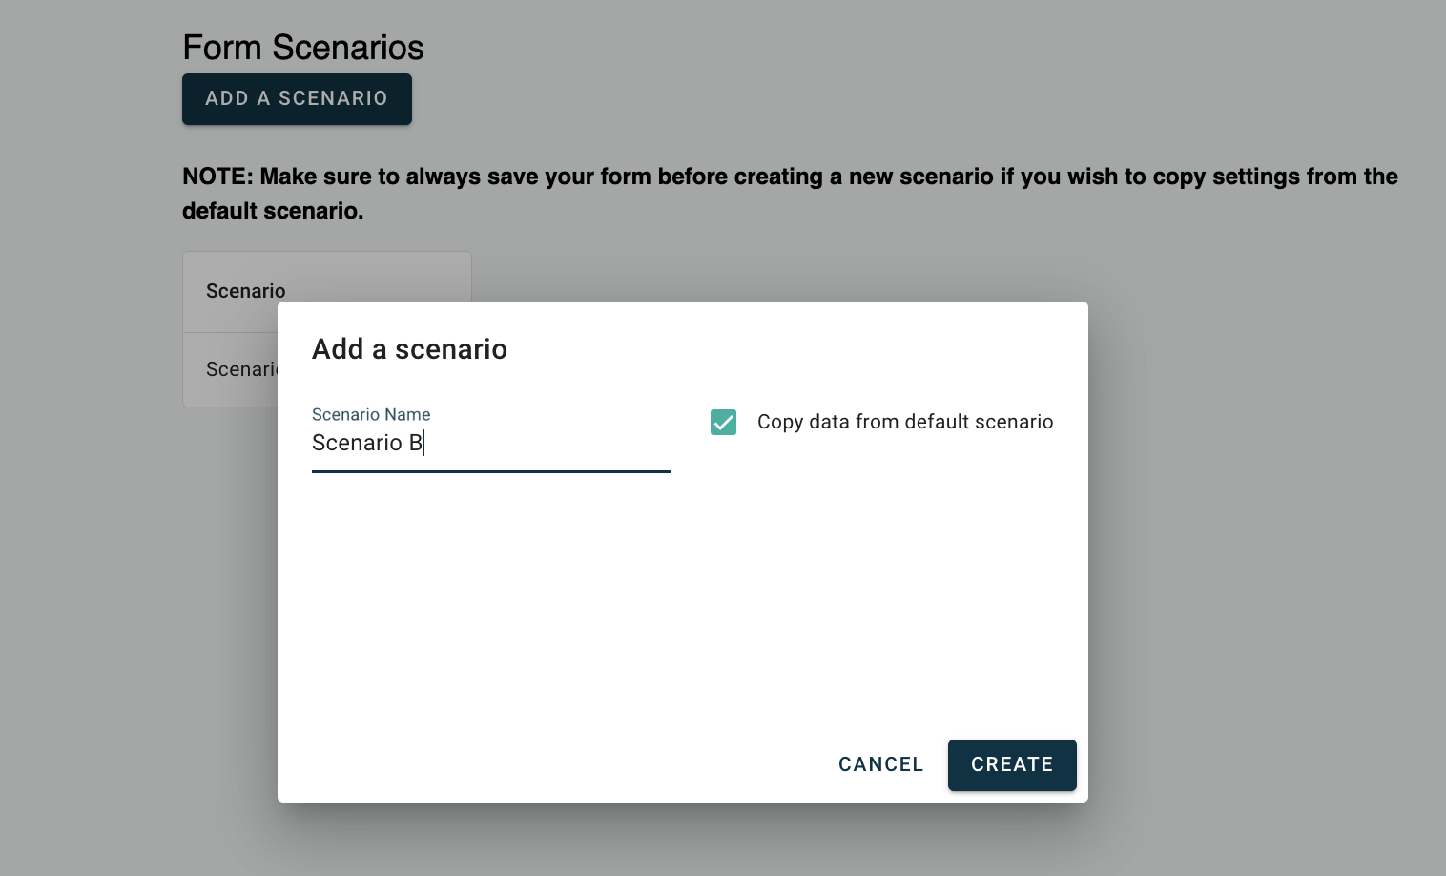Click the word 'Copy' beside the checkbox
This screenshot has height=876, width=1446.
[x=779, y=422]
